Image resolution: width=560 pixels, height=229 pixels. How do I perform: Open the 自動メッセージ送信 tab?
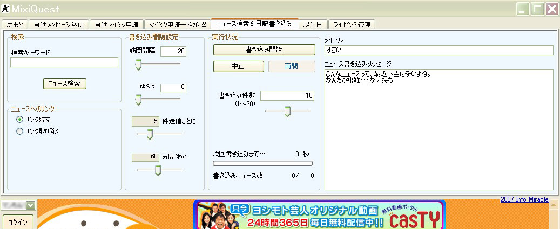(58, 25)
